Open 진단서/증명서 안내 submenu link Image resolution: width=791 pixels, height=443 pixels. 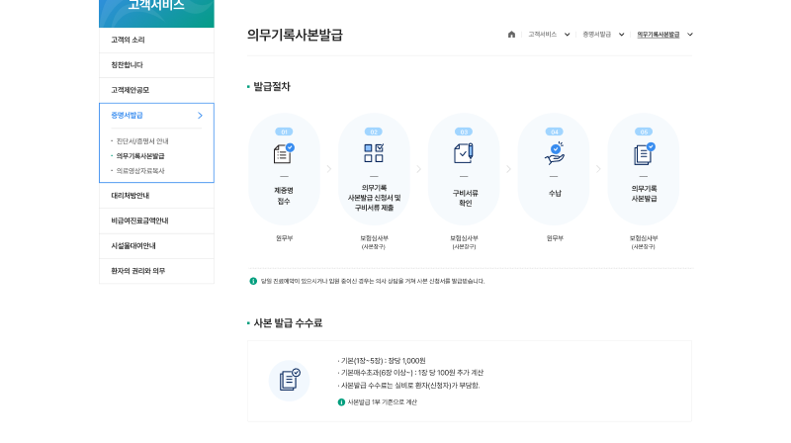click(142, 141)
